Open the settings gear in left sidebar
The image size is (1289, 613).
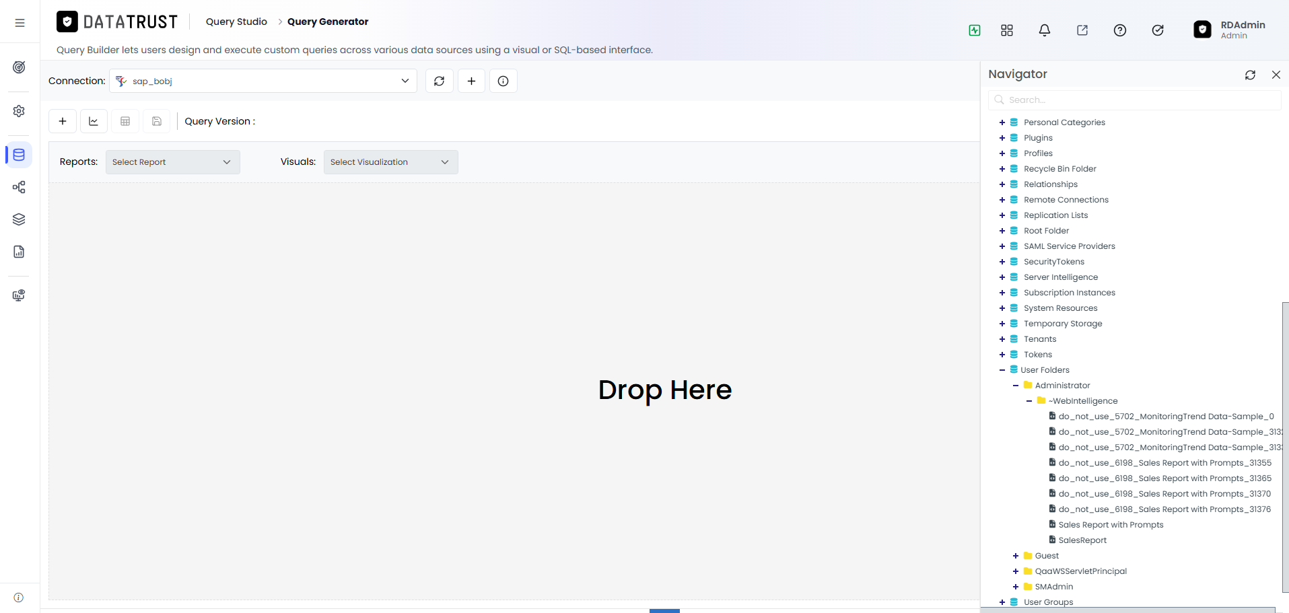coord(19,111)
